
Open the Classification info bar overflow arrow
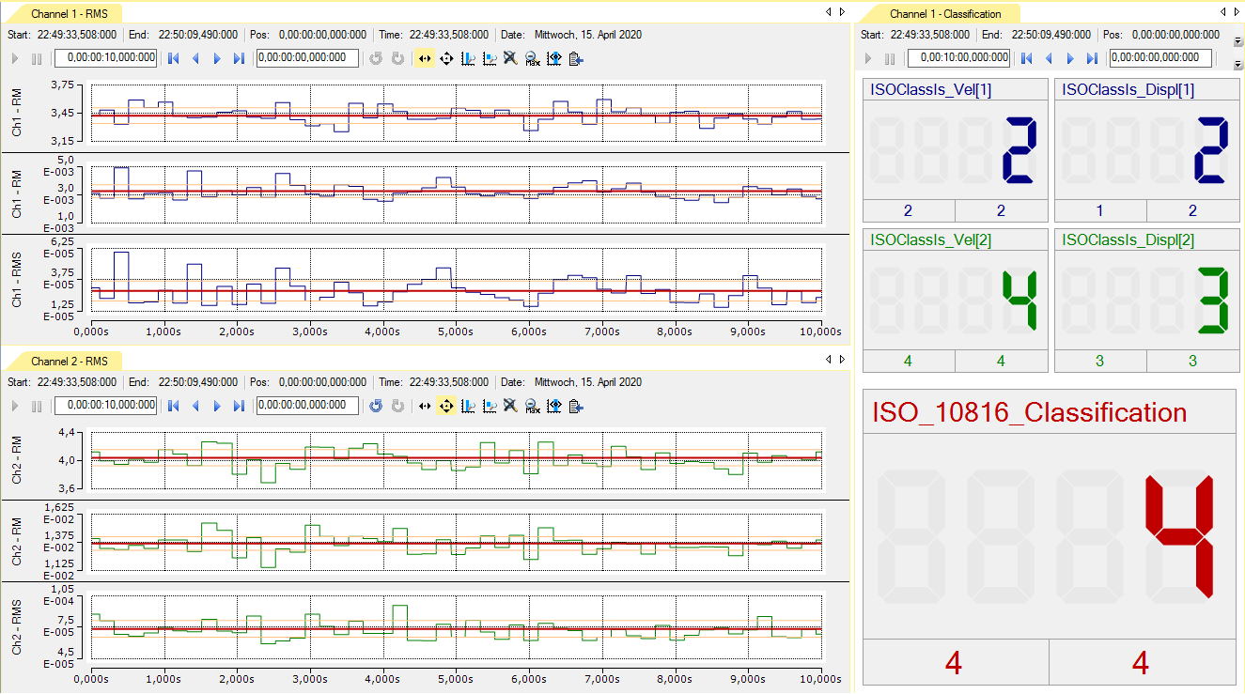1237,41
